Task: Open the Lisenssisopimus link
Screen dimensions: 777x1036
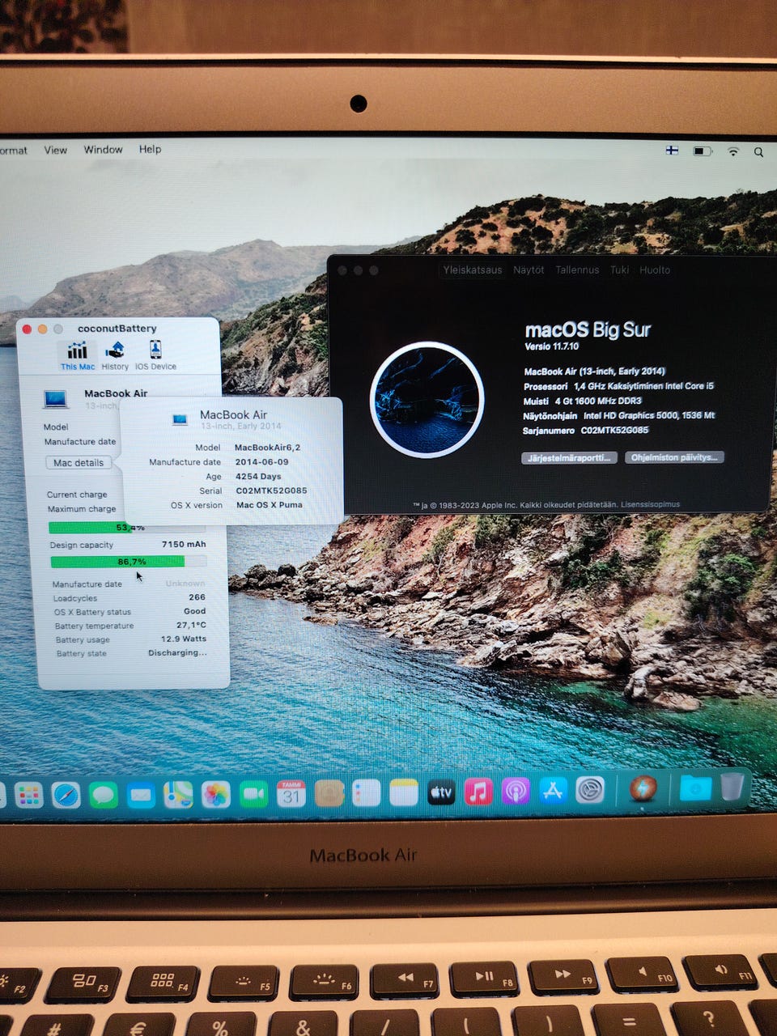Action: 650,504
